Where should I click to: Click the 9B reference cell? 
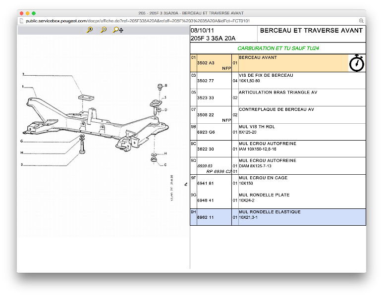pos(193,127)
